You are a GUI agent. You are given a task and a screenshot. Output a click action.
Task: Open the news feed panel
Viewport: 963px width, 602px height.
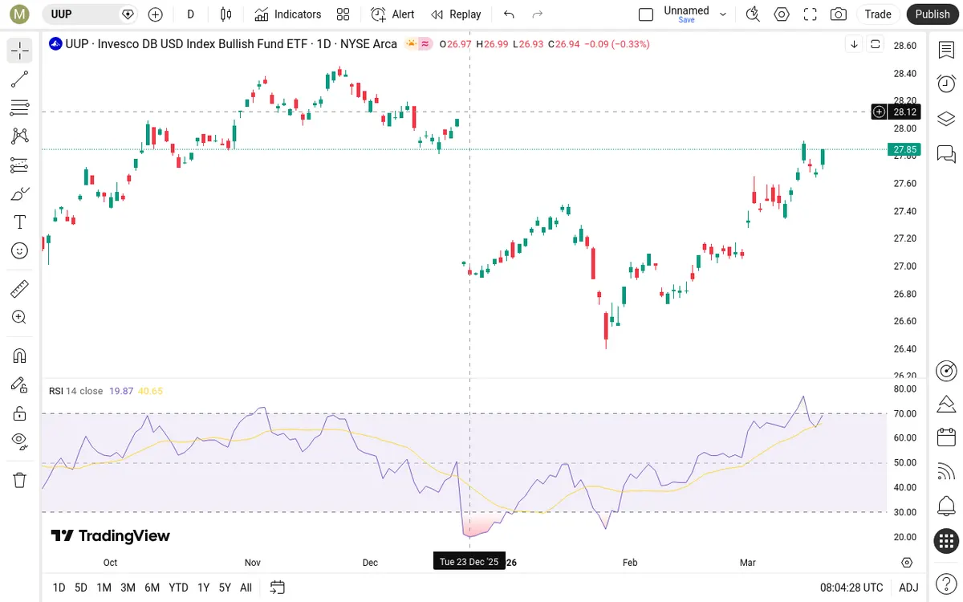(x=946, y=472)
